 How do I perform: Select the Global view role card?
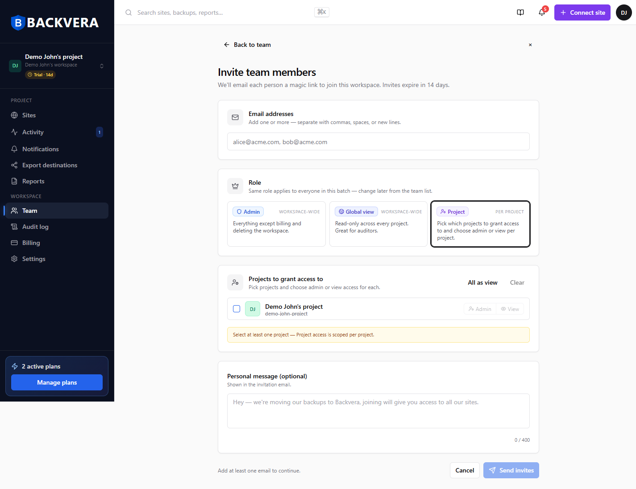coord(378,224)
